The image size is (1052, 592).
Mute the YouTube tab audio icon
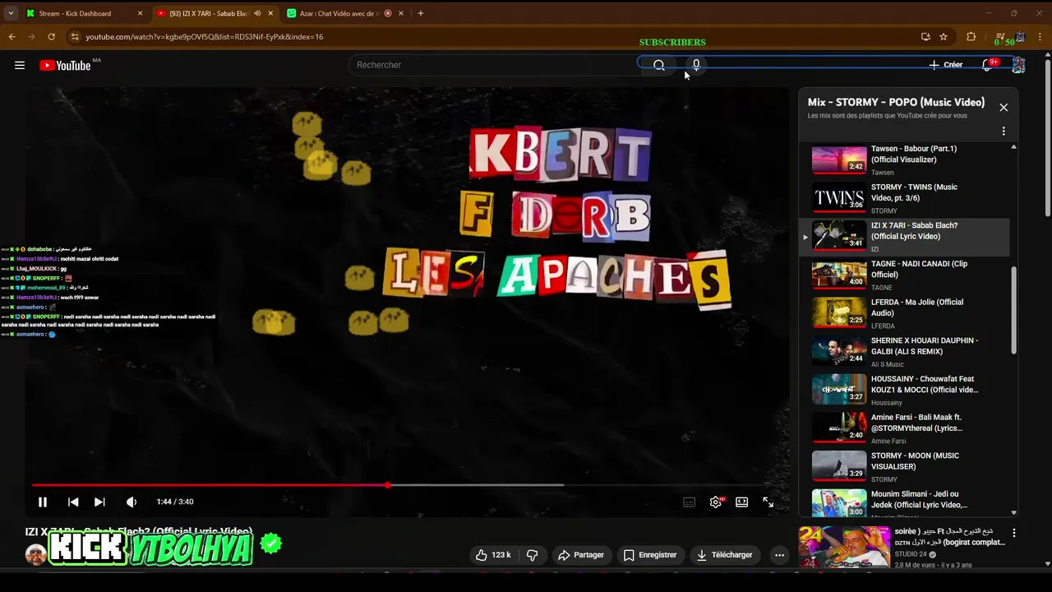pos(257,13)
